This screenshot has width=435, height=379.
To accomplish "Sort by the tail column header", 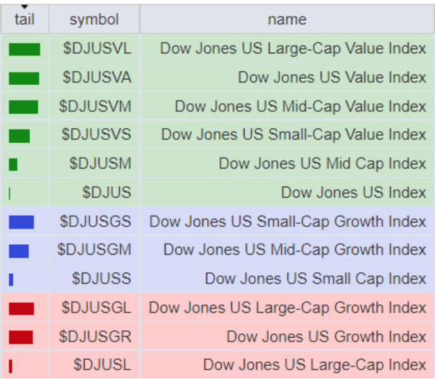I will click(24, 19).
